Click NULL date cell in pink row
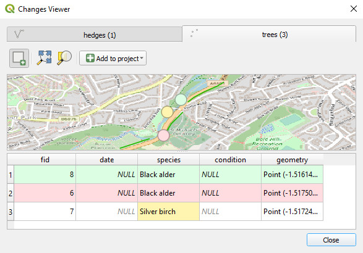 point(107,193)
